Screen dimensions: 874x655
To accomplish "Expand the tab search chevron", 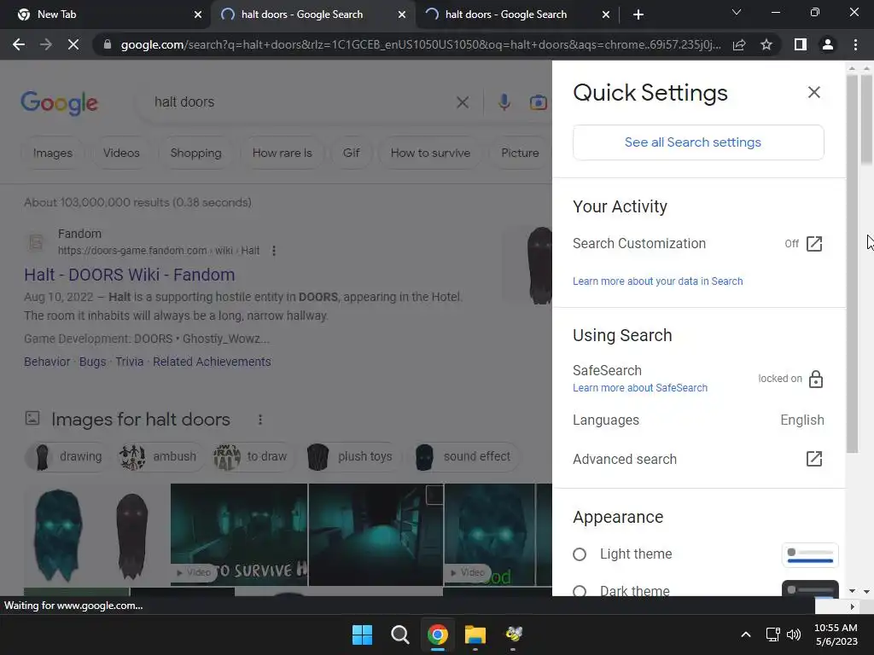I will [x=737, y=12].
